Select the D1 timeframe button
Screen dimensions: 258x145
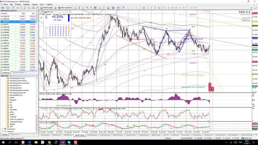click(187, 8)
